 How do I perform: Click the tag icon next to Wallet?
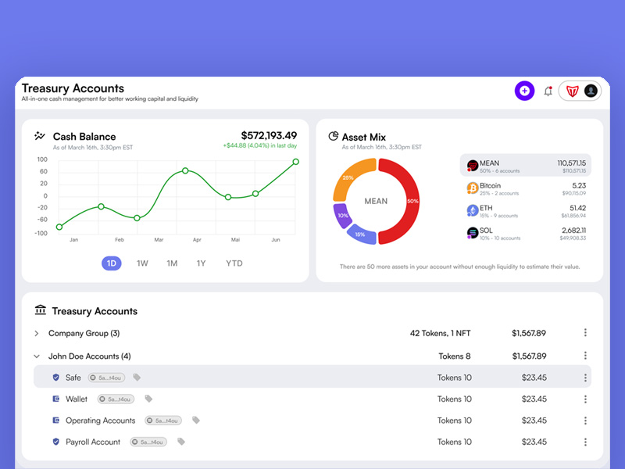[148, 399]
